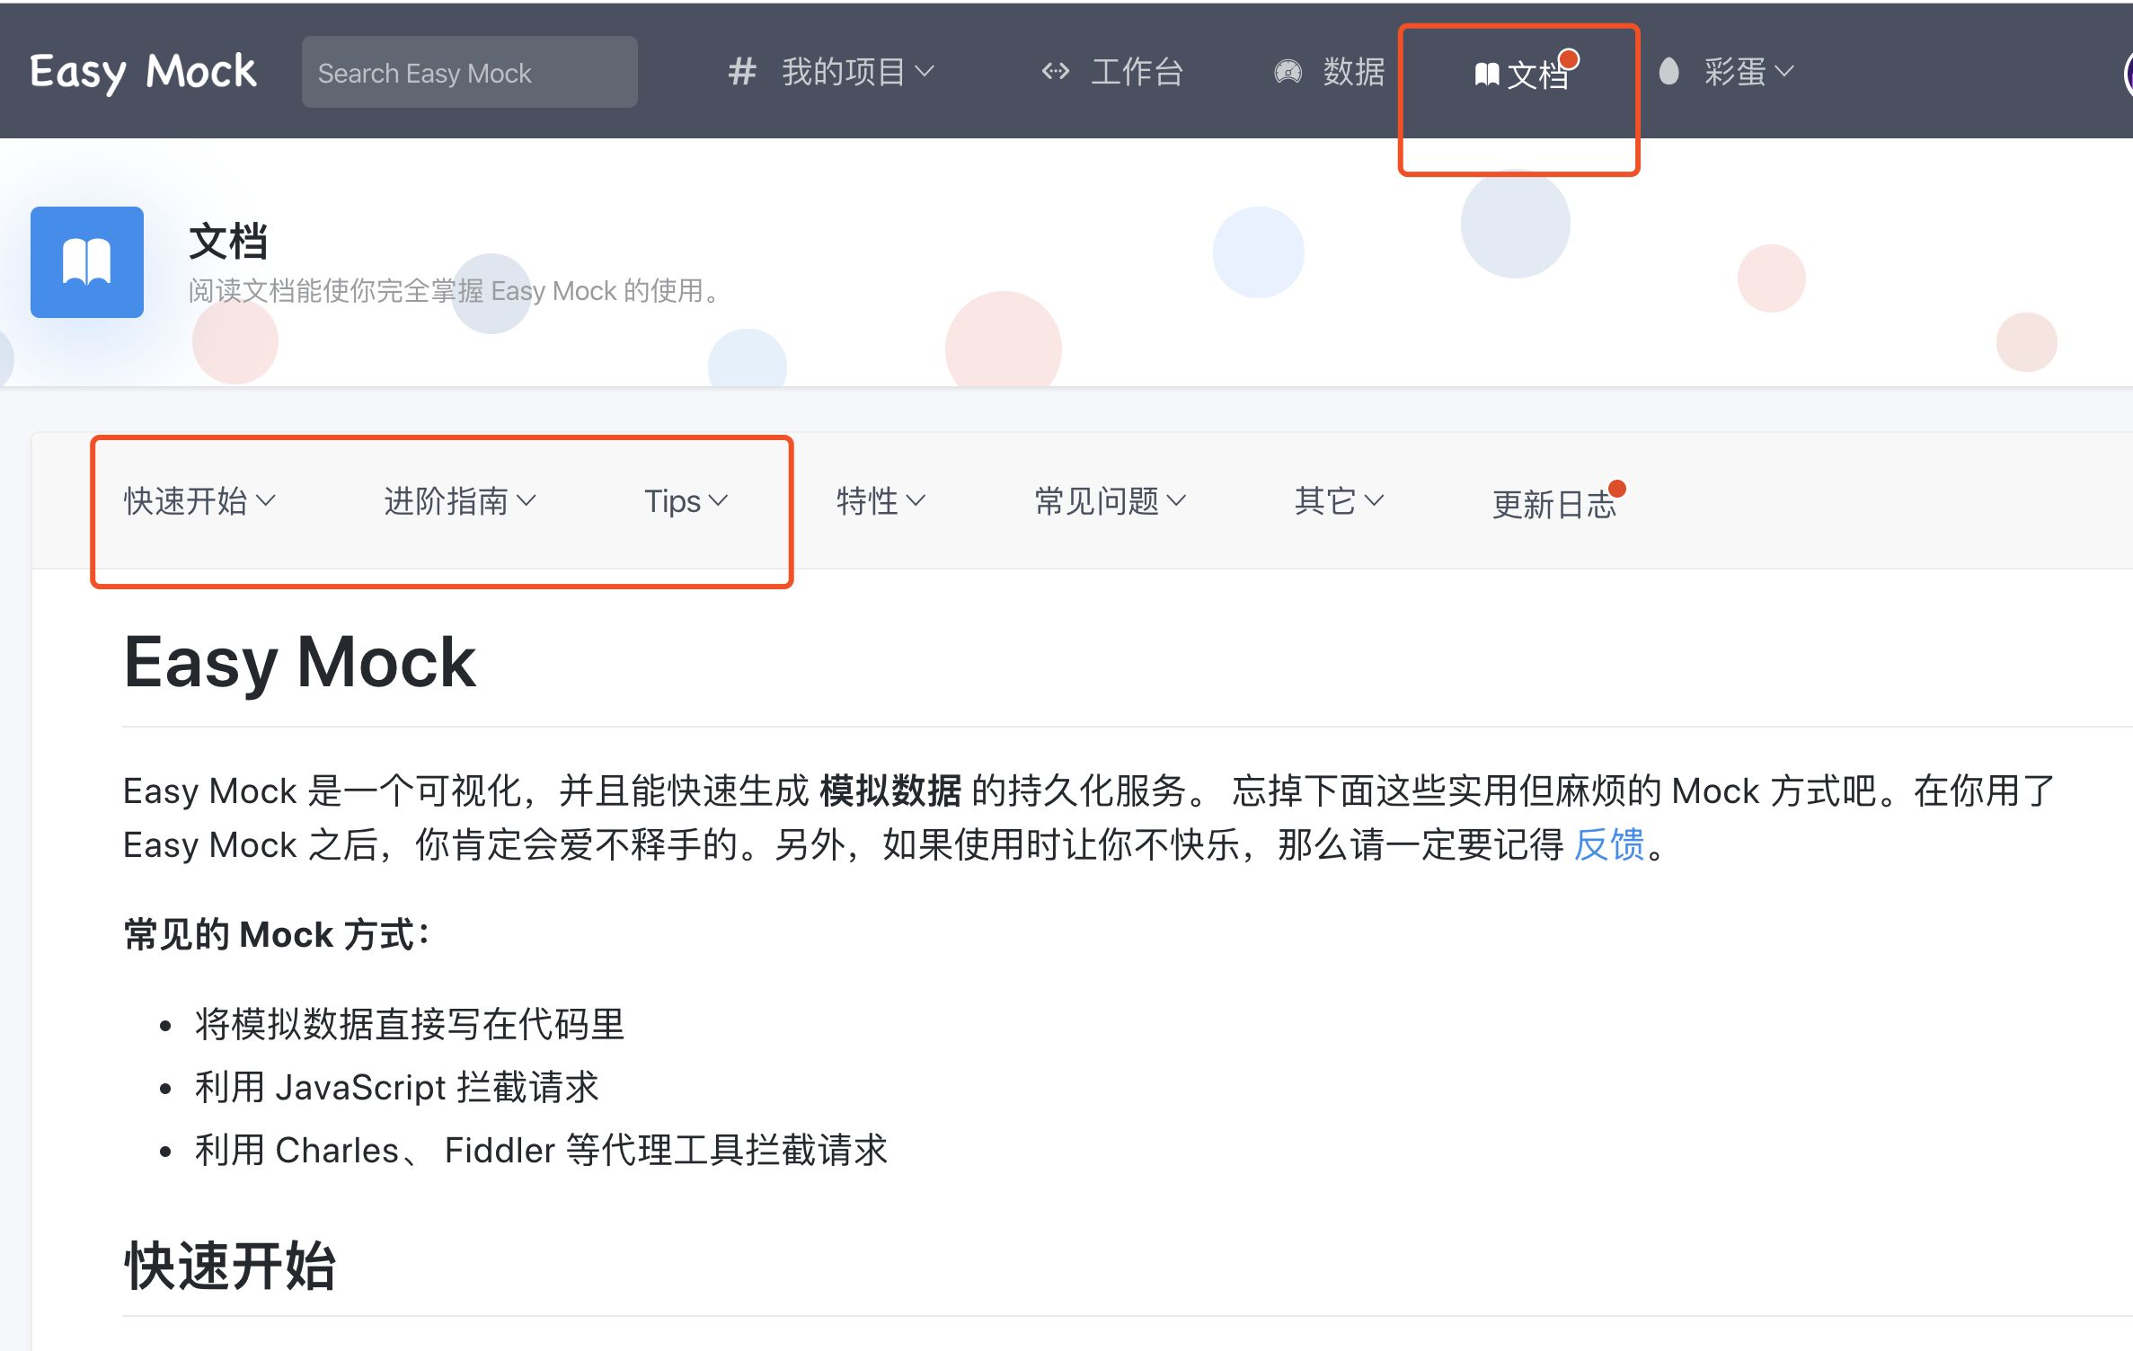
Task: Click the Easy Mock article heading
Action: 299,662
